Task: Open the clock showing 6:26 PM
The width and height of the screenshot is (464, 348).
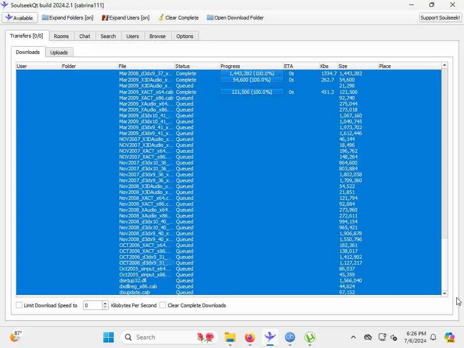Action: click(x=416, y=337)
